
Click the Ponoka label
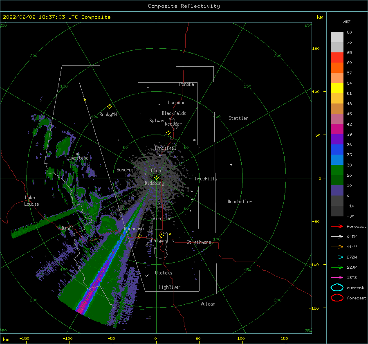(186, 84)
